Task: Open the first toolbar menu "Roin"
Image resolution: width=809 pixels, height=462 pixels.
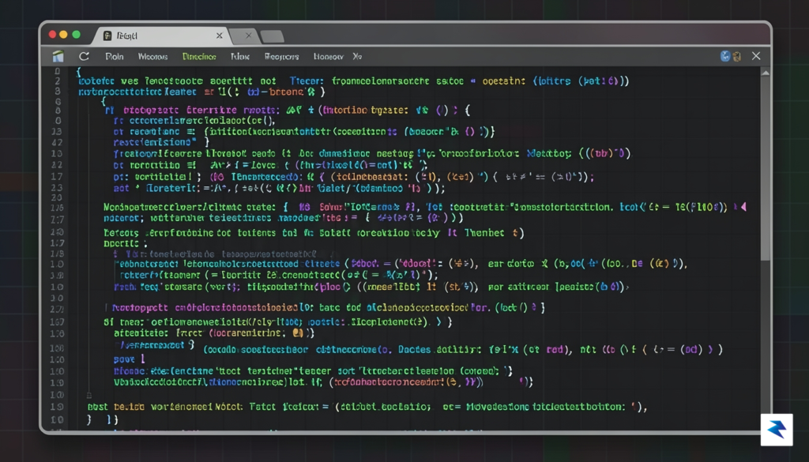Action: click(x=115, y=56)
